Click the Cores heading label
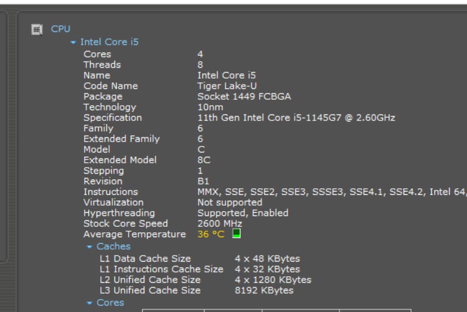467x312 pixels. pyautogui.click(x=110, y=303)
